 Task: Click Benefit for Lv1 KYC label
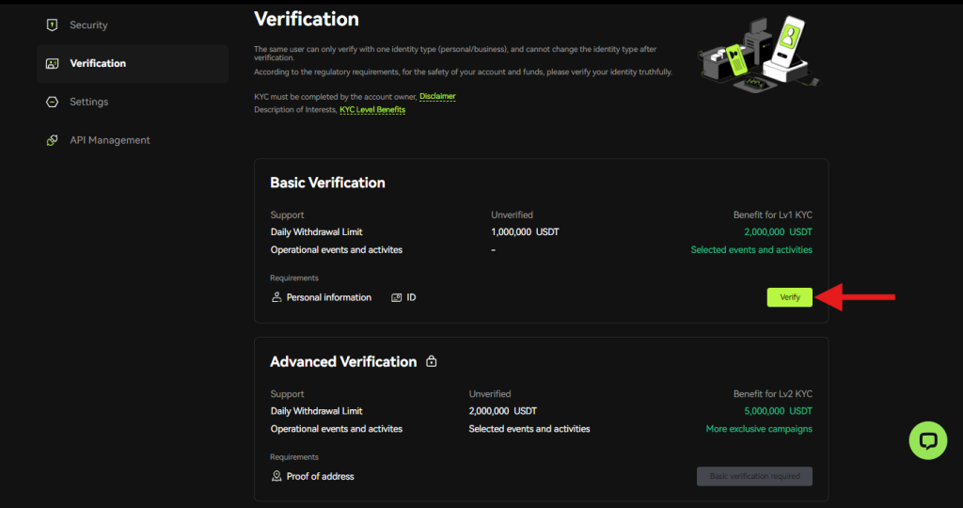click(x=773, y=215)
